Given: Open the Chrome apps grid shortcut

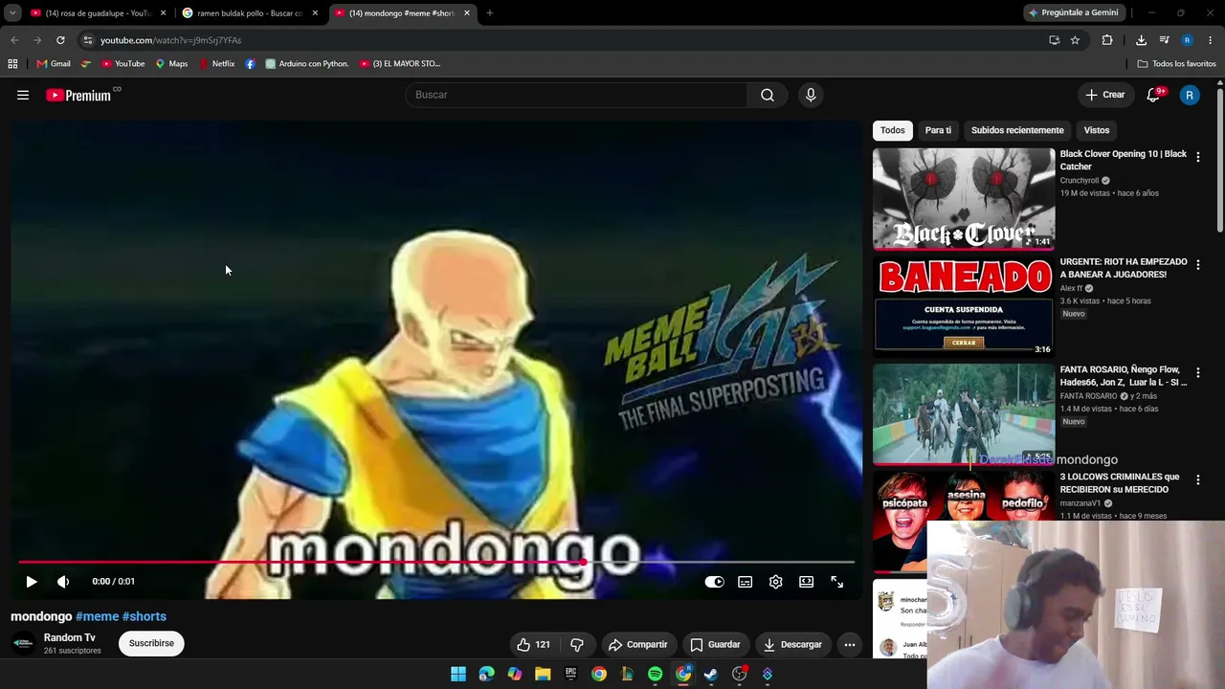Looking at the screenshot, I should (12, 64).
